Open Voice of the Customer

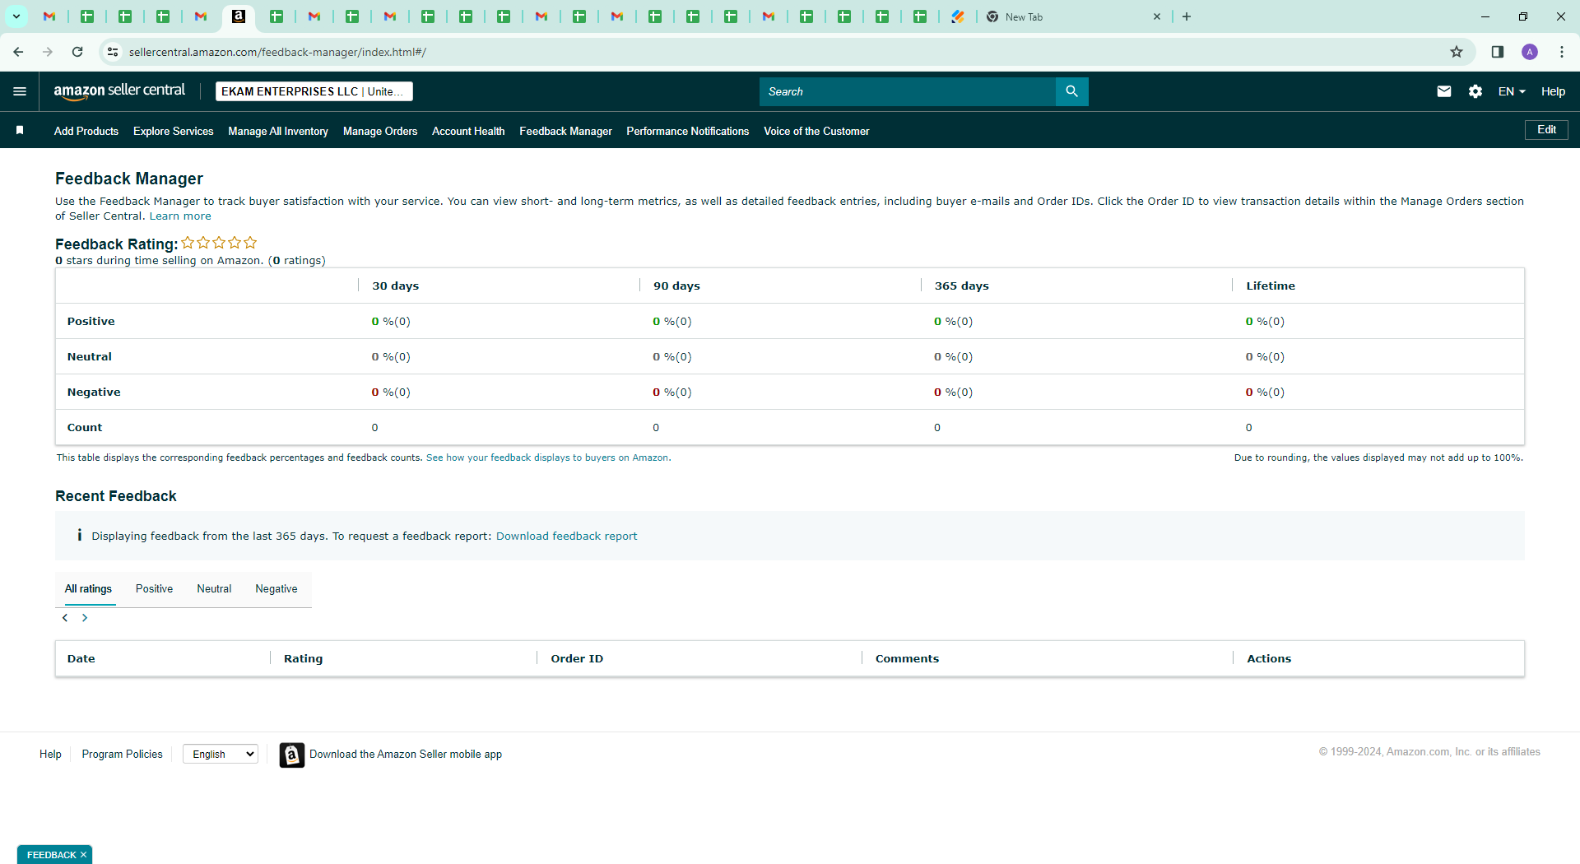click(816, 131)
